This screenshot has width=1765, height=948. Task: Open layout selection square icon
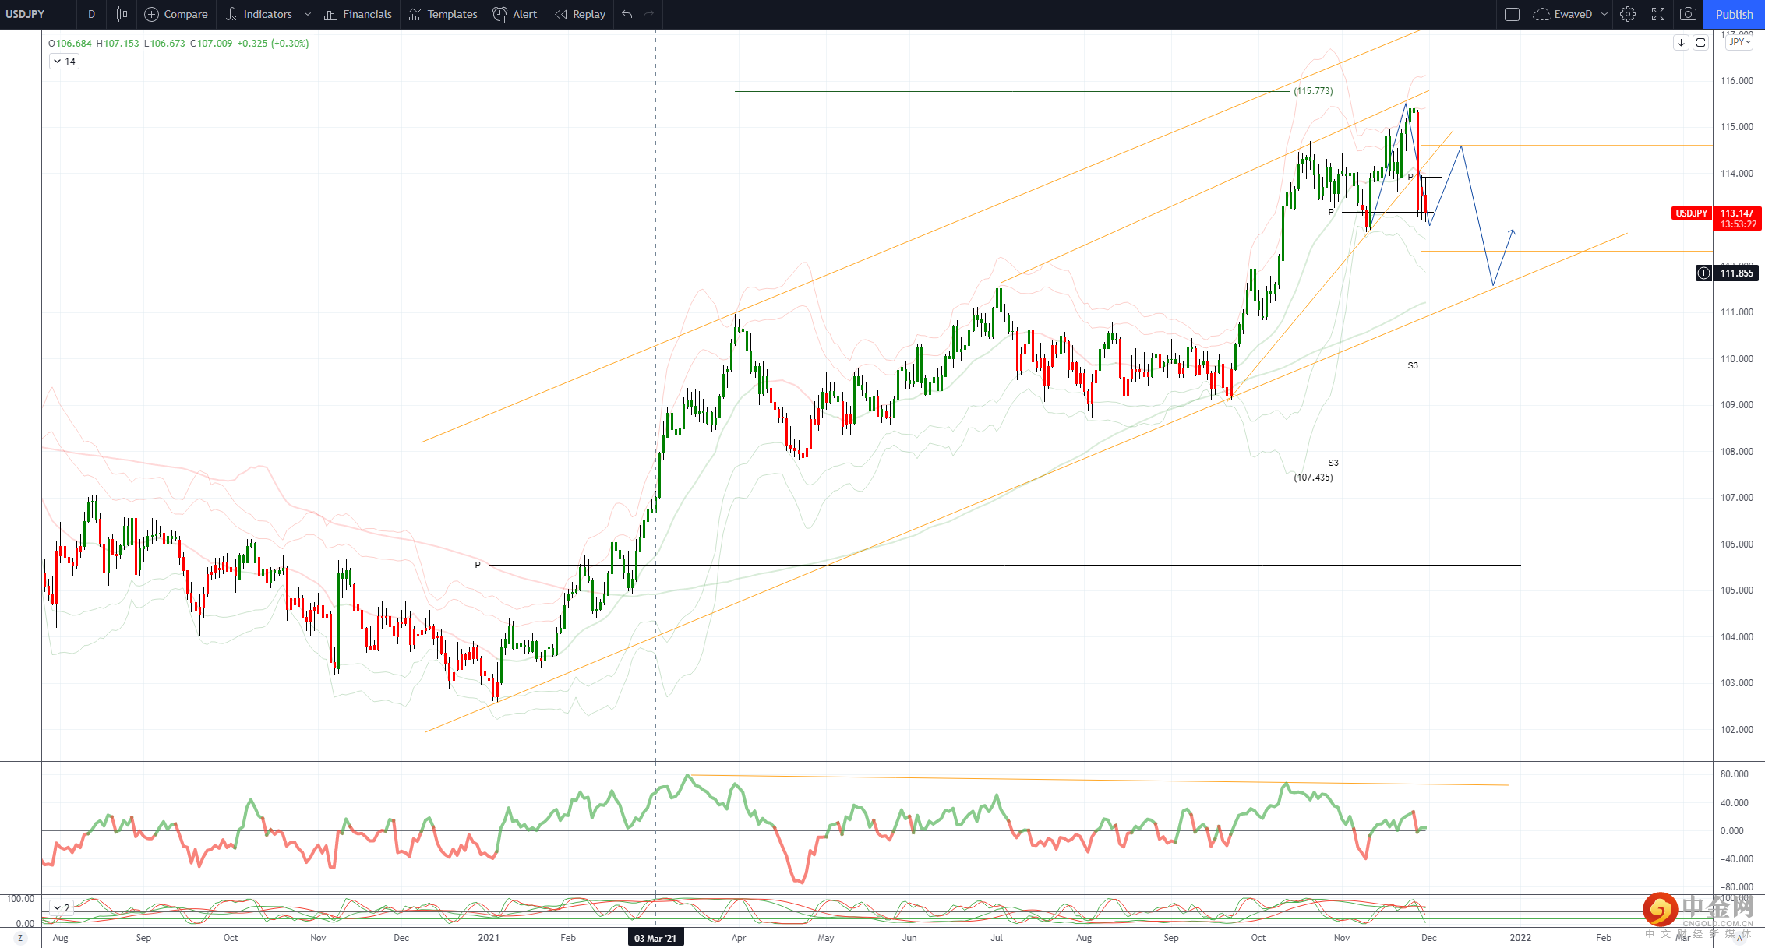(x=1512, y=14)
